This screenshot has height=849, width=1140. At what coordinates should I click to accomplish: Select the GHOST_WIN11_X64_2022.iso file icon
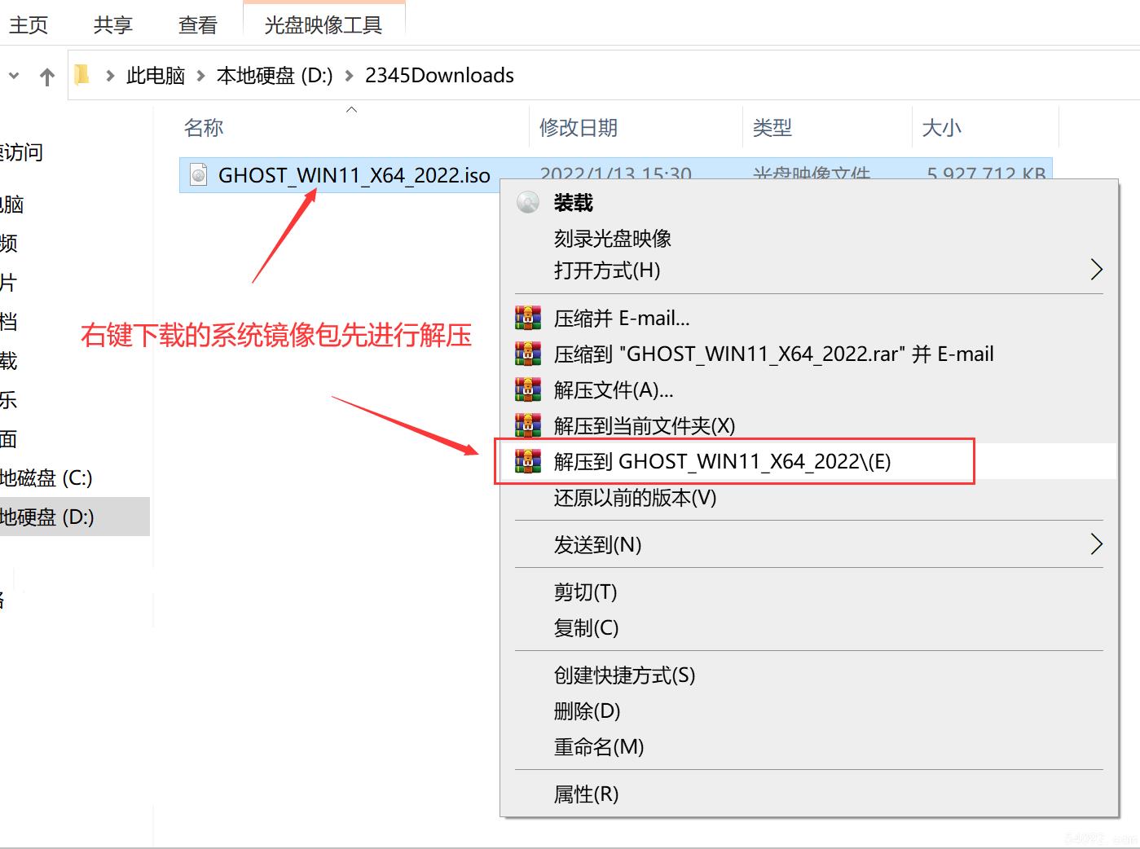[196, 174]
